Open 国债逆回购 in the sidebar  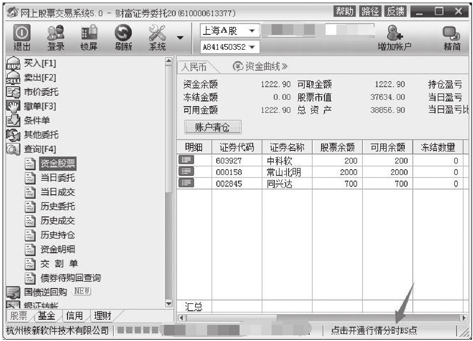(45, 292)
